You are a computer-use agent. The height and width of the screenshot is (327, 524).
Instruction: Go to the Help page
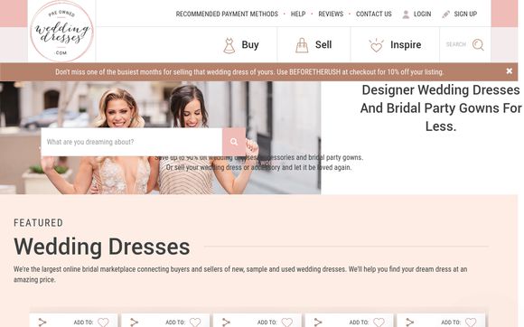click(x=298, y=14)
